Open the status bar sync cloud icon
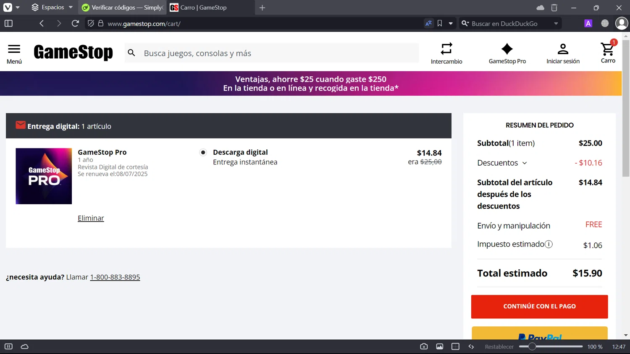 (x=25, y=346)
